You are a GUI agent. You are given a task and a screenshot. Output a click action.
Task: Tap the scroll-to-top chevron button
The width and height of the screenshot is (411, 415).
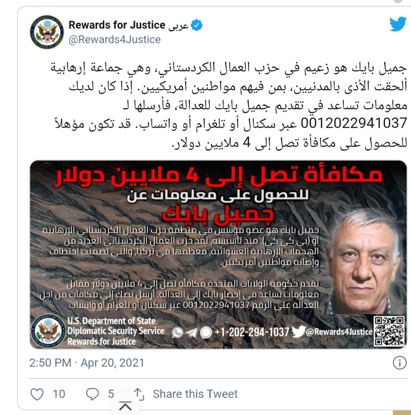(x=125, y=405)
